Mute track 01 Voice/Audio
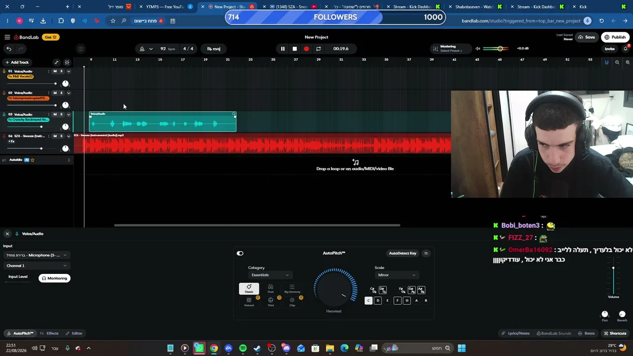The width and height of the screenshot is (633, 356). tap(55, 71)
